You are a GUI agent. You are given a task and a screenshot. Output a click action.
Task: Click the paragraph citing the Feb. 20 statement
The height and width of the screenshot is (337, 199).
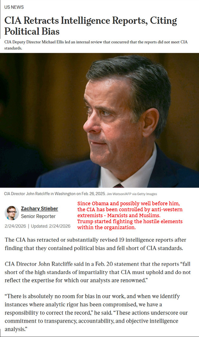click(98, 272)
